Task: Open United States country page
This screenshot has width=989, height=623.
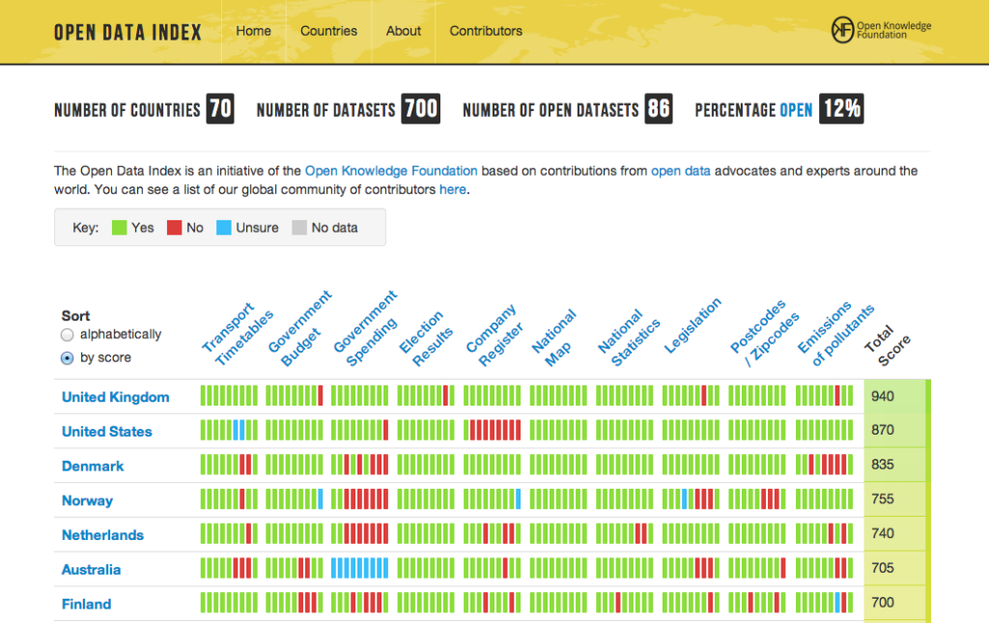Action: (x=106, y=432)
